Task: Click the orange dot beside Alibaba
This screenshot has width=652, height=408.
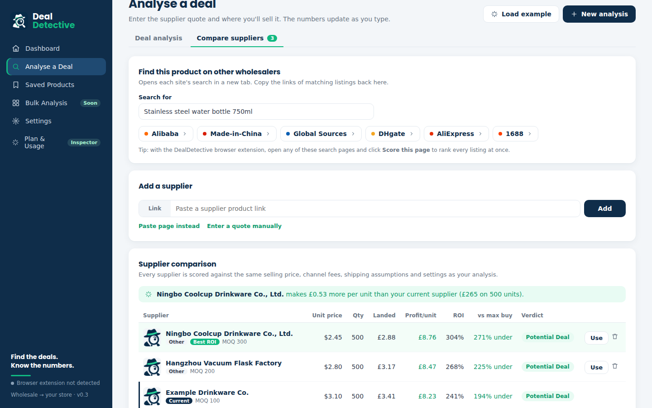Action: click(x=146, y=134)
